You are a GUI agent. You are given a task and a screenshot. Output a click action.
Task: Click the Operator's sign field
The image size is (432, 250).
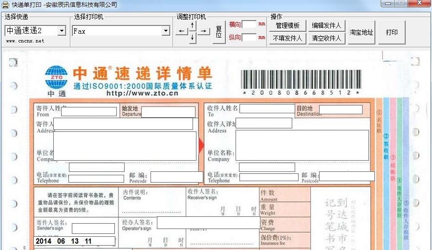pos(209,223)
